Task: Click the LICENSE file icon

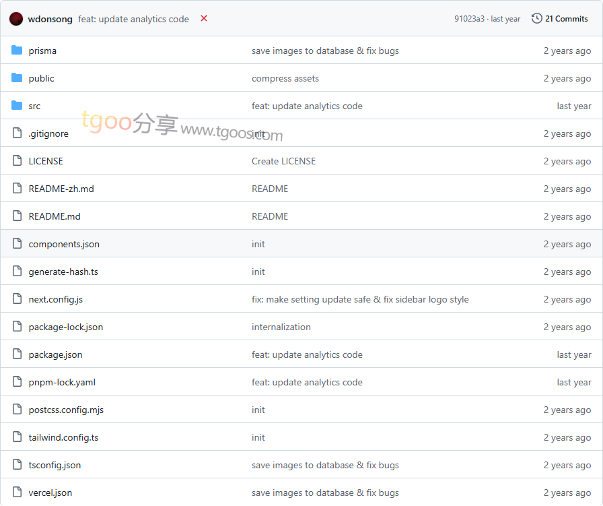Action: point(17,161)
